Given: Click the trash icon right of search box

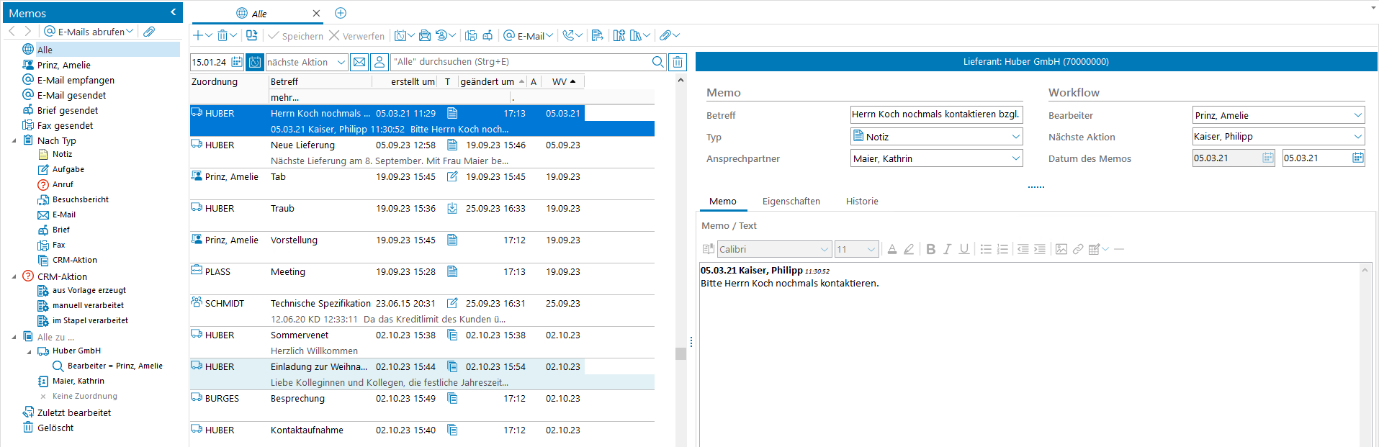Looking at the screenshot, I should (678, 62).
